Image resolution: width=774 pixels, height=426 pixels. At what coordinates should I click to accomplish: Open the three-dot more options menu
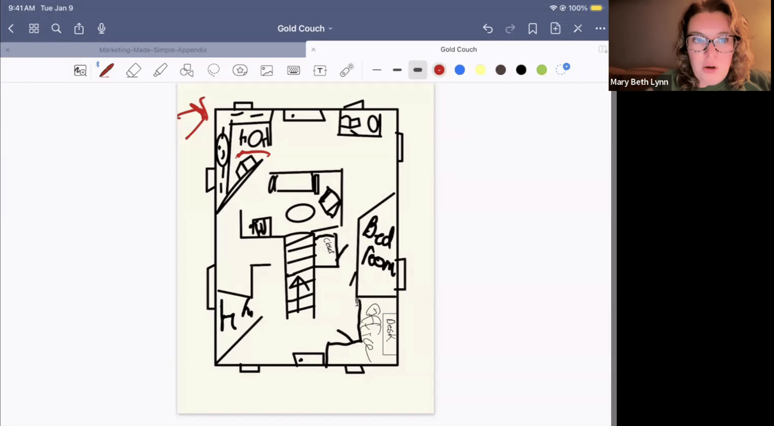(x=600, y=28)
